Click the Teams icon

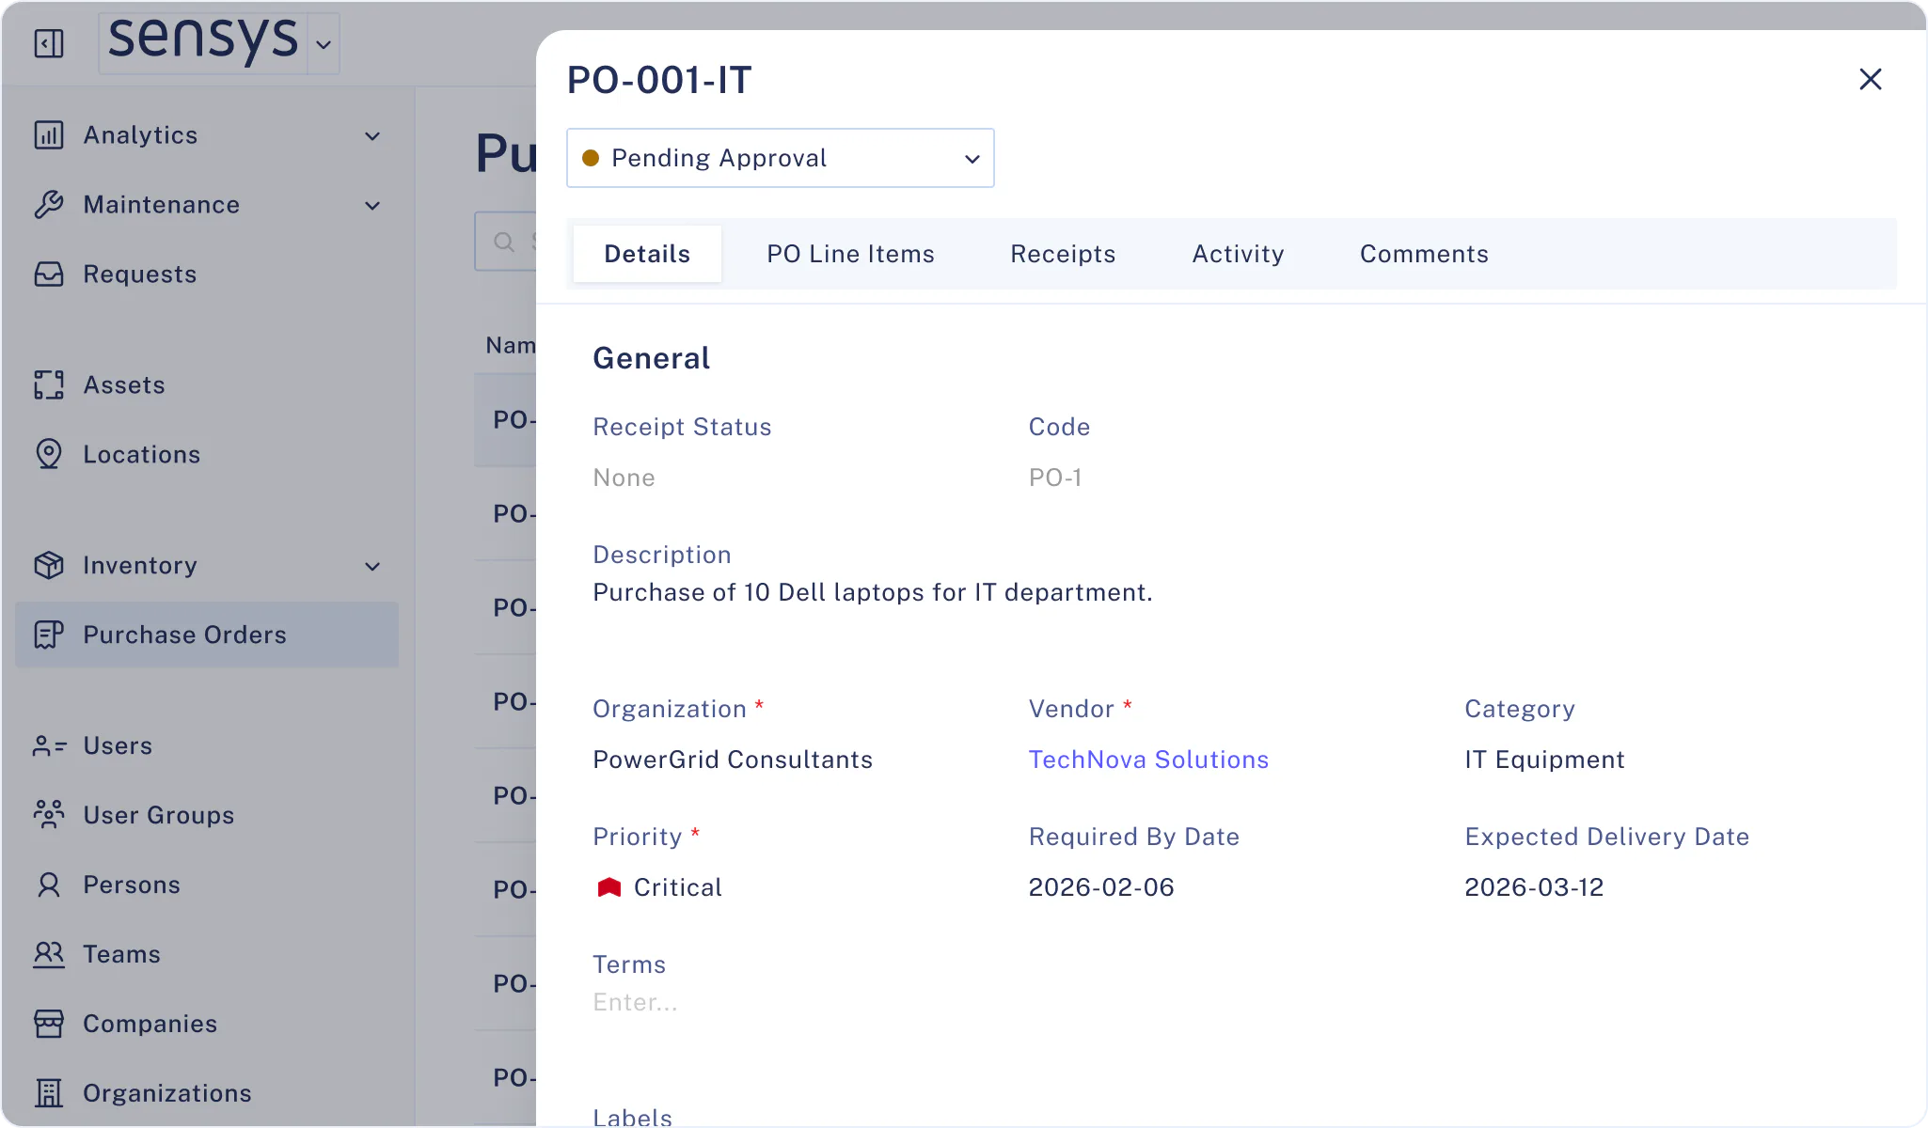pos(49,955)
